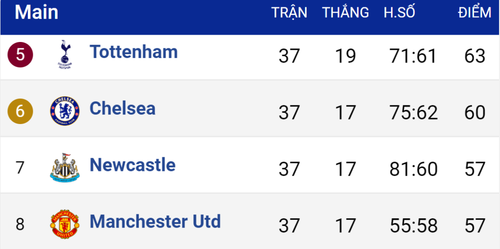The image size is (500, 249).
Task: Sort by the TRẬN column header
Action: point(289,13)
